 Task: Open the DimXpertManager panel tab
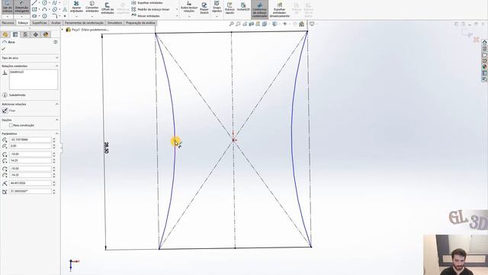(x=36, y=34)
